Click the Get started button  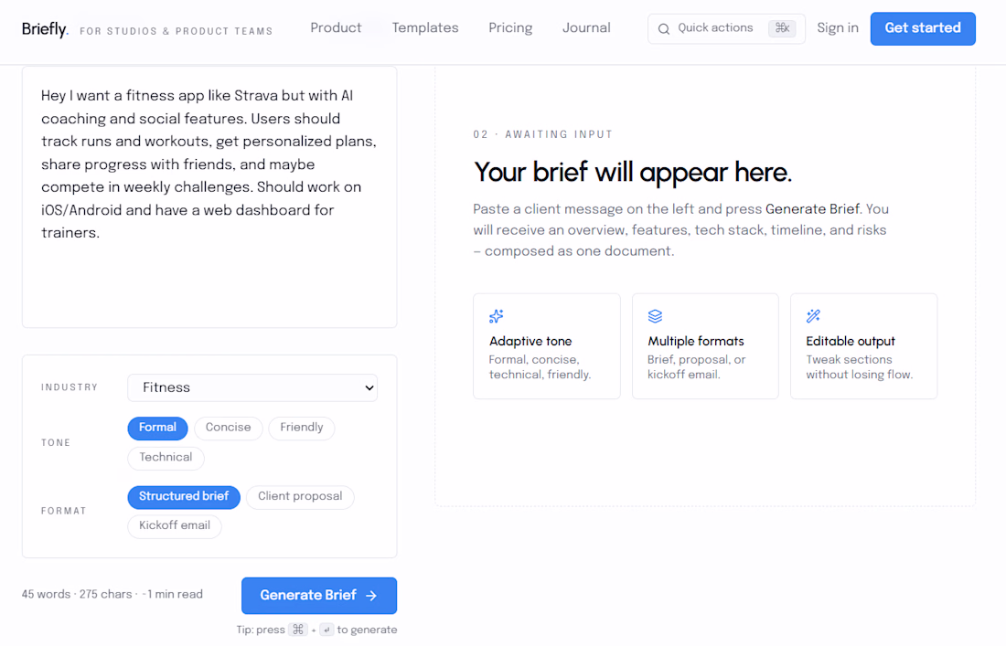pyautogui.click(x=923, y=29)
